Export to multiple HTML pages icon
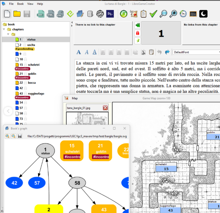The width and height of the screenshot is (220, 213). coord(60,14)
